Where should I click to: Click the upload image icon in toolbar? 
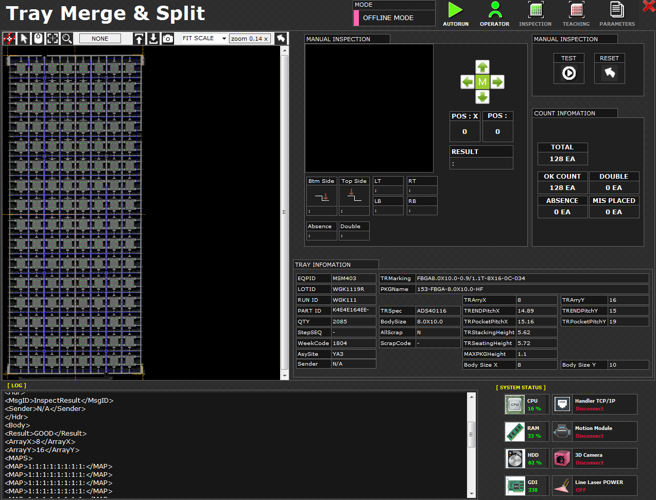[x=139, y=39]
